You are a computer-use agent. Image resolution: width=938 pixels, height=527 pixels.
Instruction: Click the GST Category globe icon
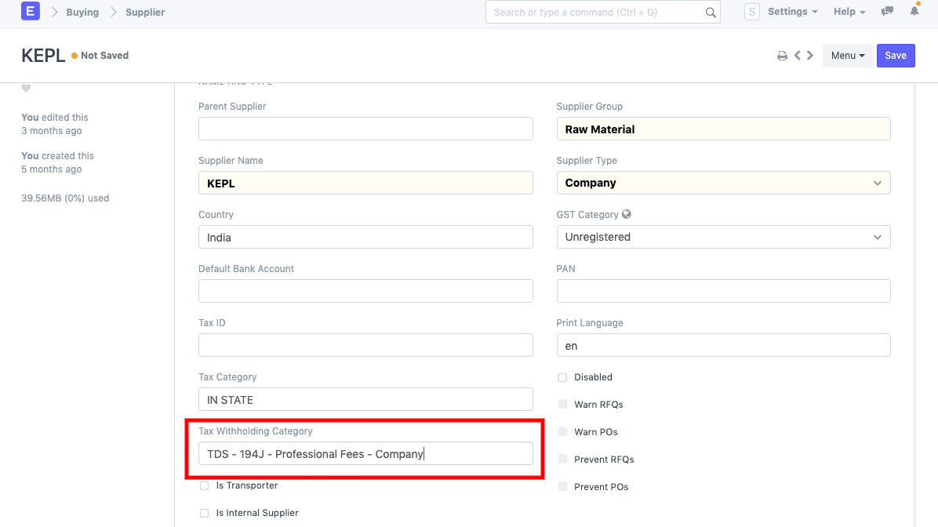pyautogui.click(x=627, y=214)
